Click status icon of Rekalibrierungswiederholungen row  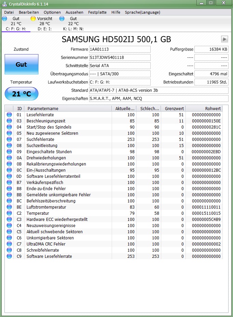[x=9, y=164]
